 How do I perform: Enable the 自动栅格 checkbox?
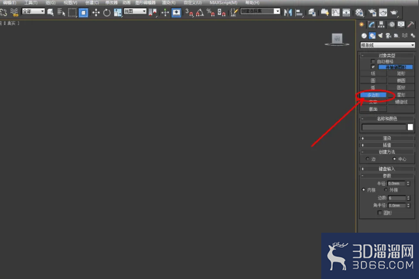pos(373,61)
